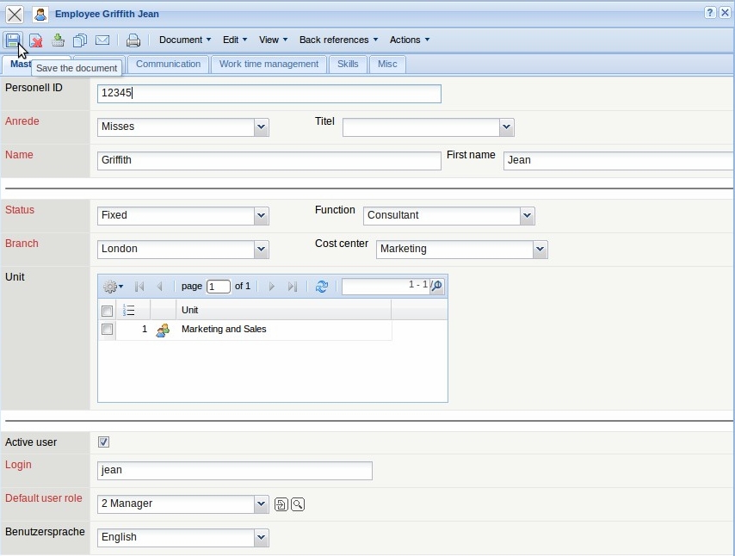
Task: Open the Branch dropdown showing London
Action: pos(262,250)
